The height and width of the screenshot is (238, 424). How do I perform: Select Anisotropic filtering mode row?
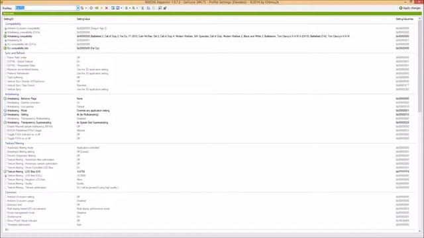209,147
